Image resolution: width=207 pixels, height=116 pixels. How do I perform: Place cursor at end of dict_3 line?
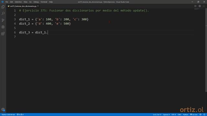click(48, 33)
